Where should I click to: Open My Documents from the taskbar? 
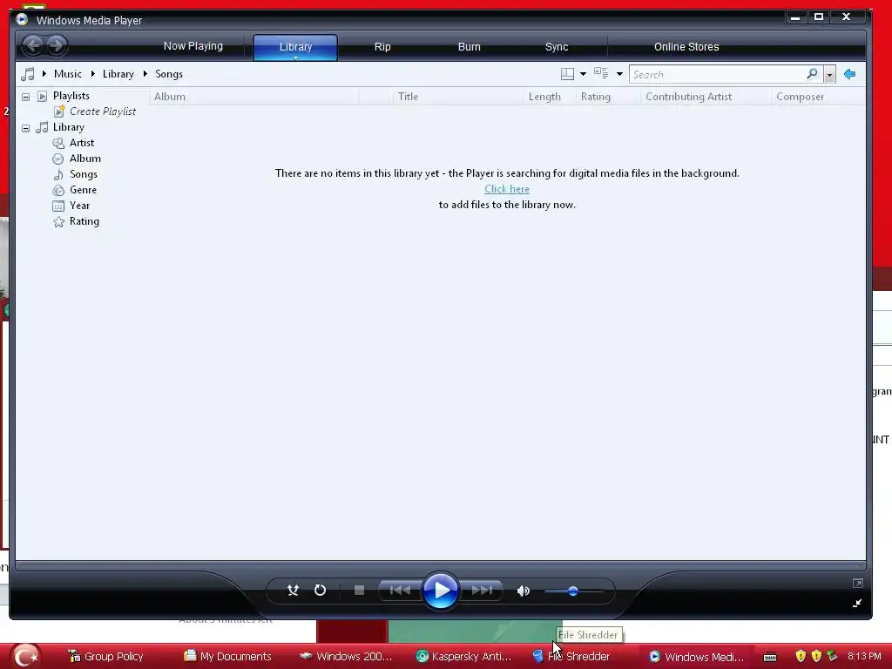tap(228, 657)
